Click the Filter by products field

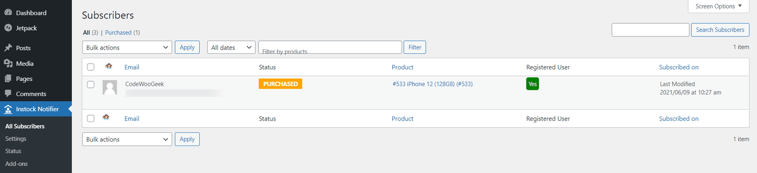click(330, 47)
